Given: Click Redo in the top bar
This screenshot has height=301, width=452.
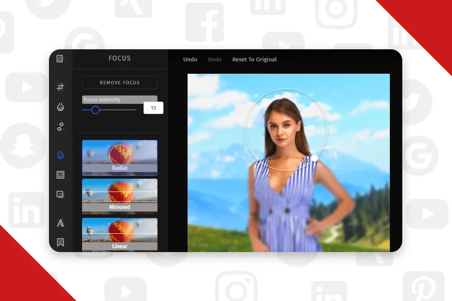Looking at the screenshot, I should click(215, 59).
